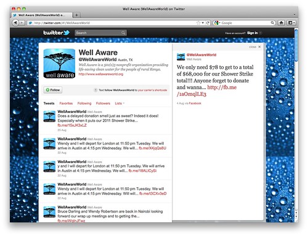Open fb.me/15xJK3xLZ link
This screenshot has width=308, height=236.
point(72,125)
